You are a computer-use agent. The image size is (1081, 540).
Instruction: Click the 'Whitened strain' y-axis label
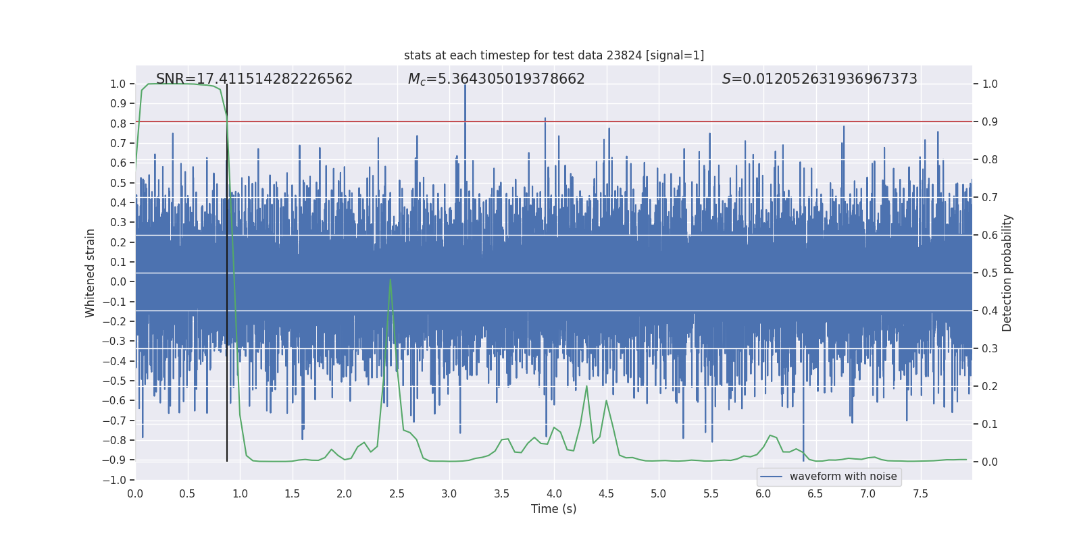[91, 273]
